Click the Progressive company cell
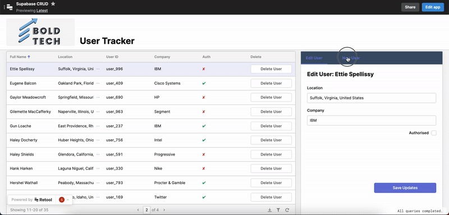Image resolution: width=449 pixels, height=215 pixels. 164,154
